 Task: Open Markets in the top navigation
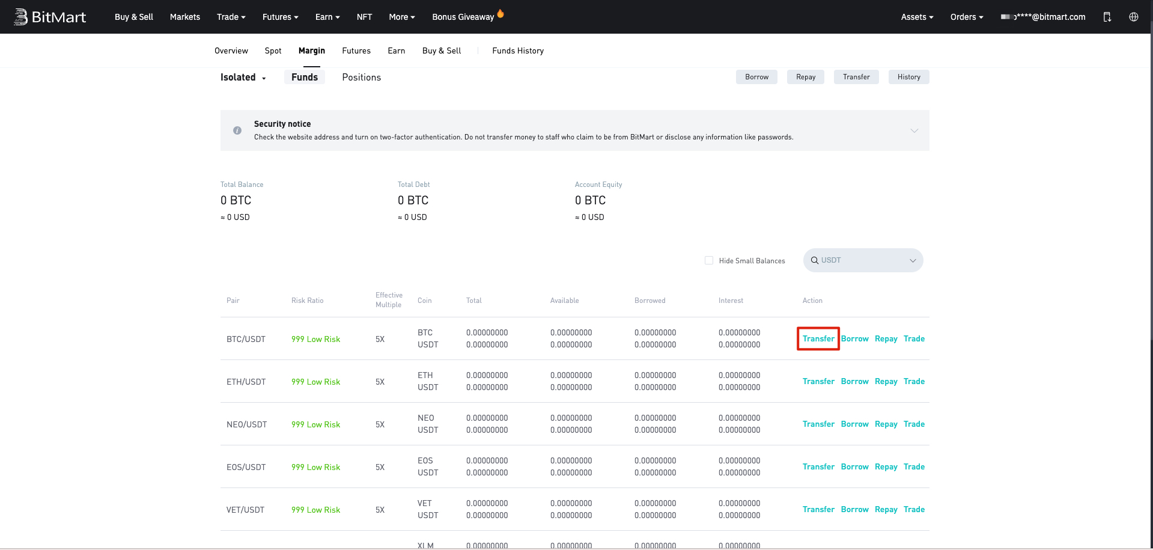click(185, 17)
